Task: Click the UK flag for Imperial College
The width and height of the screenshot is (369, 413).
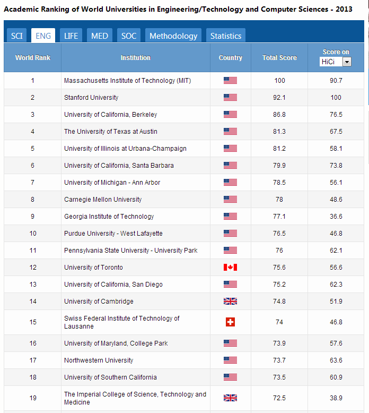Action: point(231,398)
